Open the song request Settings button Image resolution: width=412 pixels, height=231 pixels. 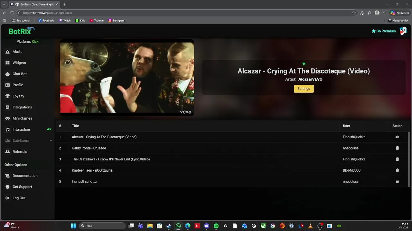tap(304, 89)
